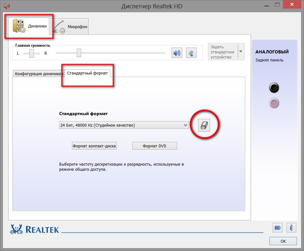Image resolution: width=304 pixels, height=251 pixels.
Task: Open the Динамики speakers tab
Action: coord(29,26)
